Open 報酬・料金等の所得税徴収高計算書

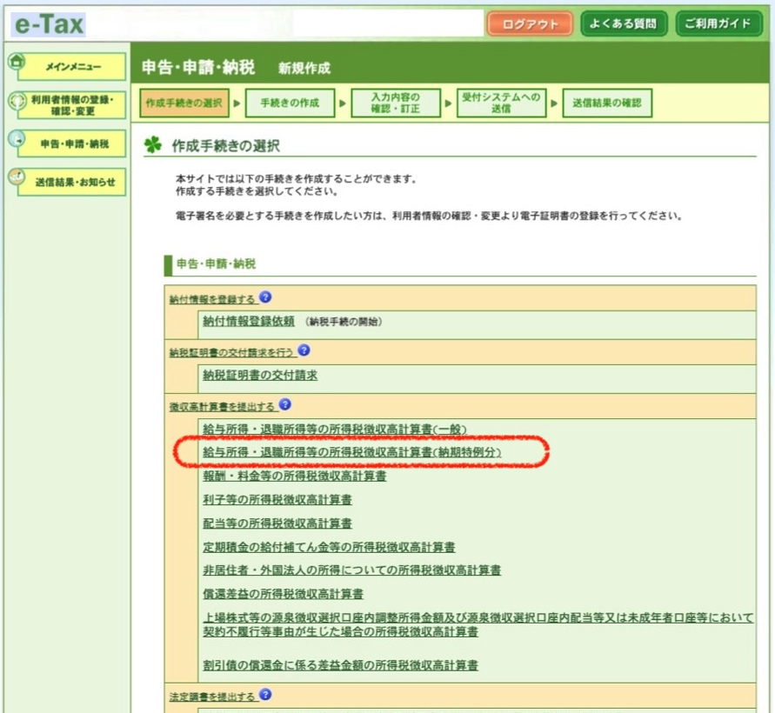pos(295,476)
